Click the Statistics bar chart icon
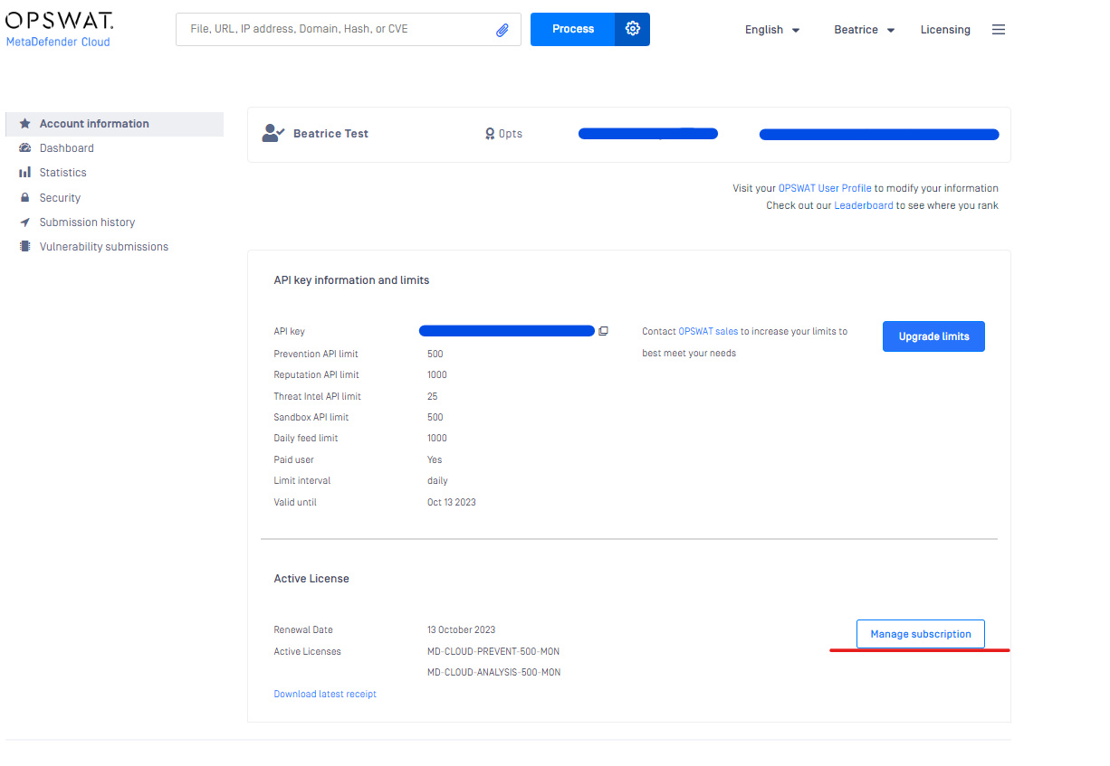 click(x=25, y=173)
